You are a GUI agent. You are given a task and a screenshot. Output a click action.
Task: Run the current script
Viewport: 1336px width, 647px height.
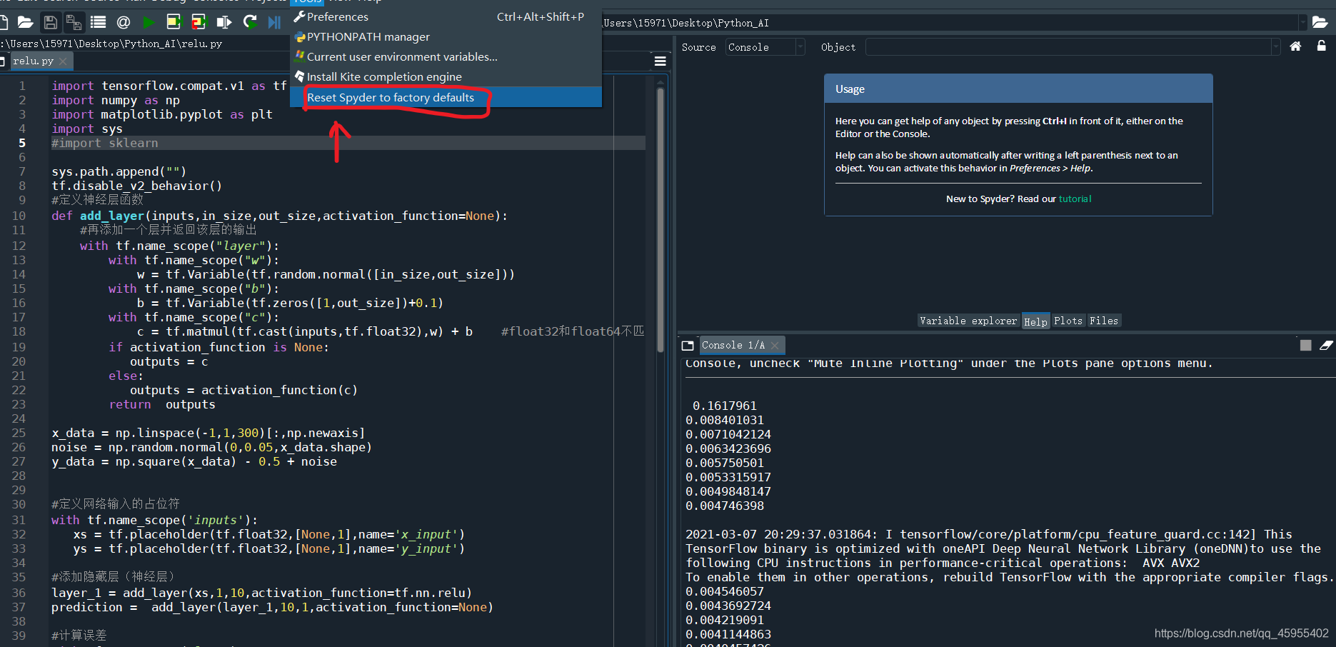[x=149, y=22]
